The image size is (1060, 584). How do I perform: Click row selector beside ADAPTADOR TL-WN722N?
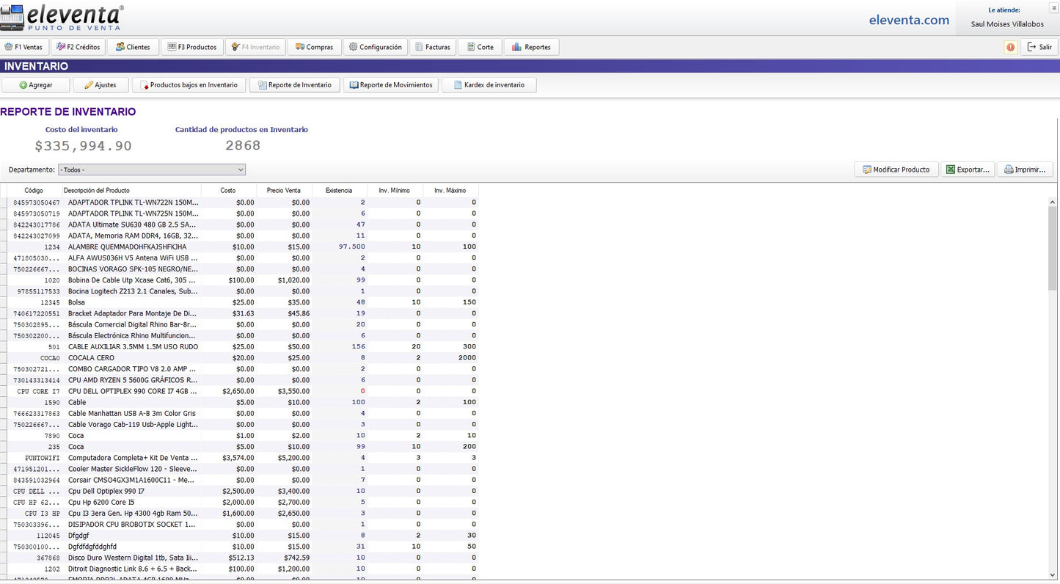[4, 202]
